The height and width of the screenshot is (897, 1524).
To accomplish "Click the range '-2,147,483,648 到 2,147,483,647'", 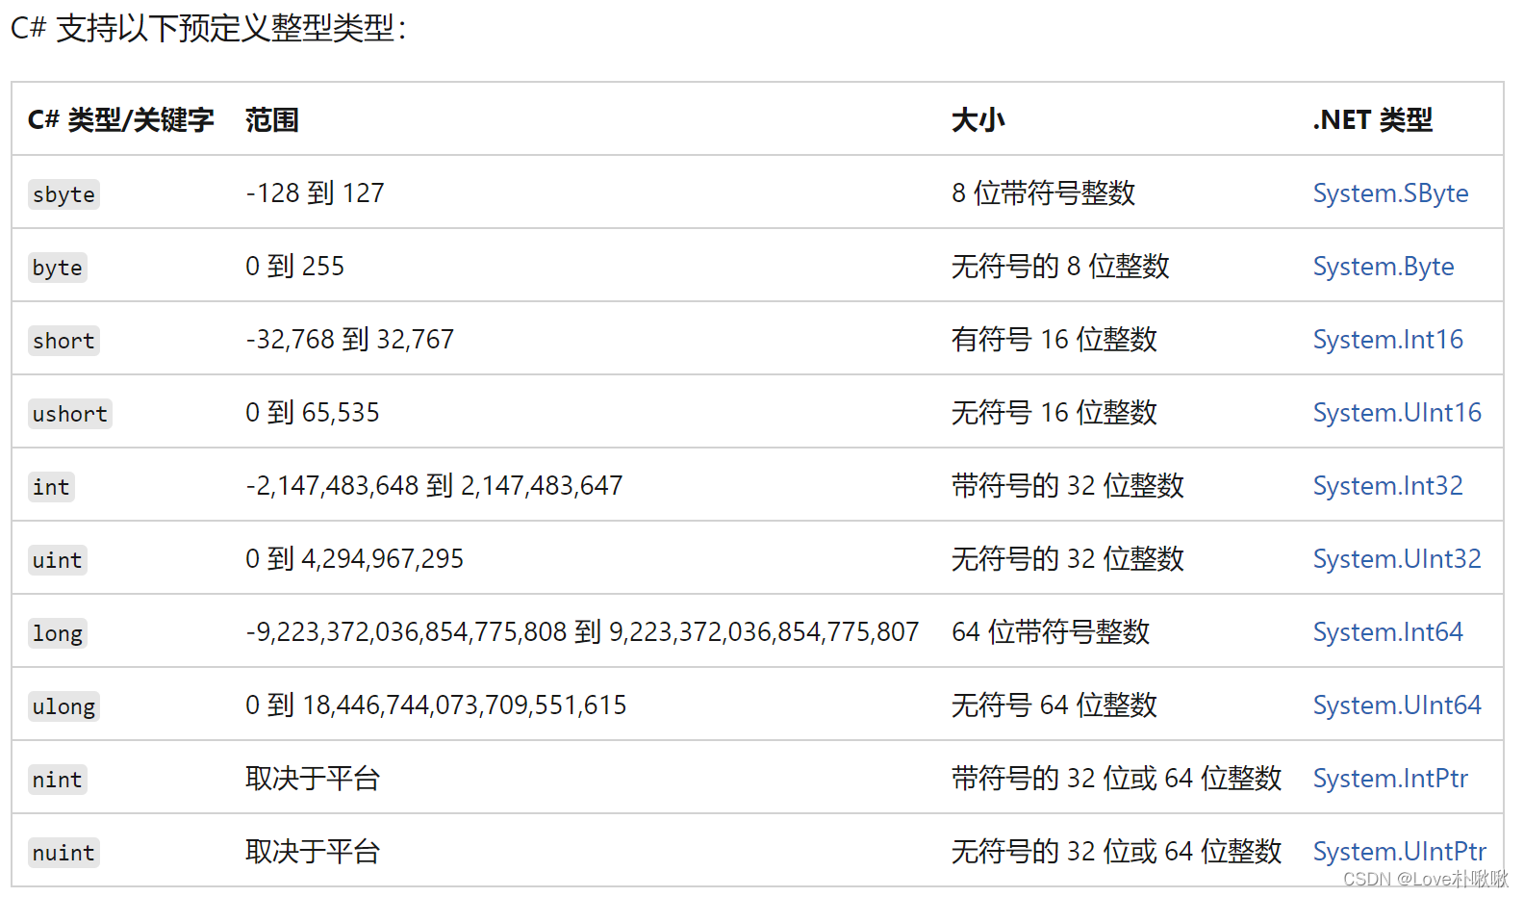I will (x=434, y=486).
